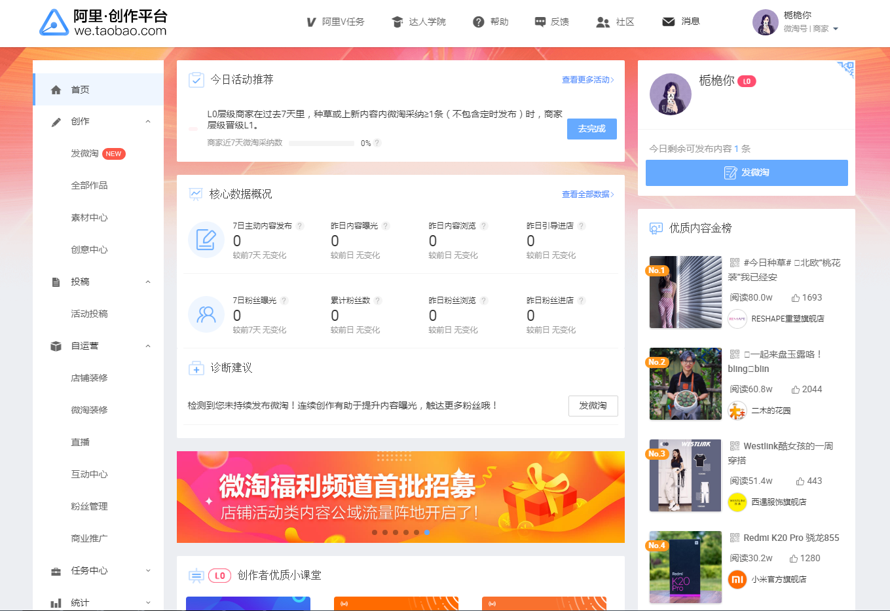Screen dimensions: 890x611
Task: Click the blue 发微淘 button in profile card
Action: tap(747, 173)
